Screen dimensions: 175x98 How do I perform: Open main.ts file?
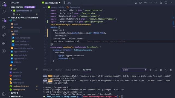[x=17, y=62]
